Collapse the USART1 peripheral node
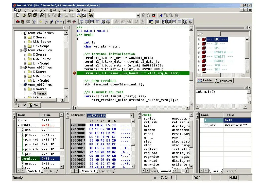This screenshot has height=185, width=261. 199,57
